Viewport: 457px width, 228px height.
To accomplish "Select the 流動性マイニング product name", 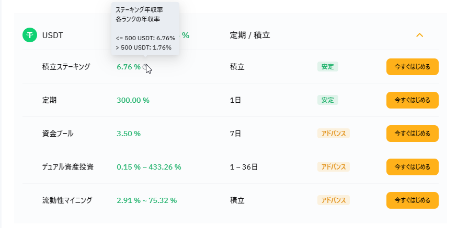I will (67, 200).
